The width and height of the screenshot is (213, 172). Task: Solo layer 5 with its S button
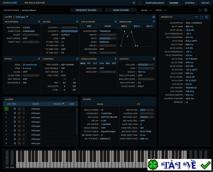tap(24, 126)
